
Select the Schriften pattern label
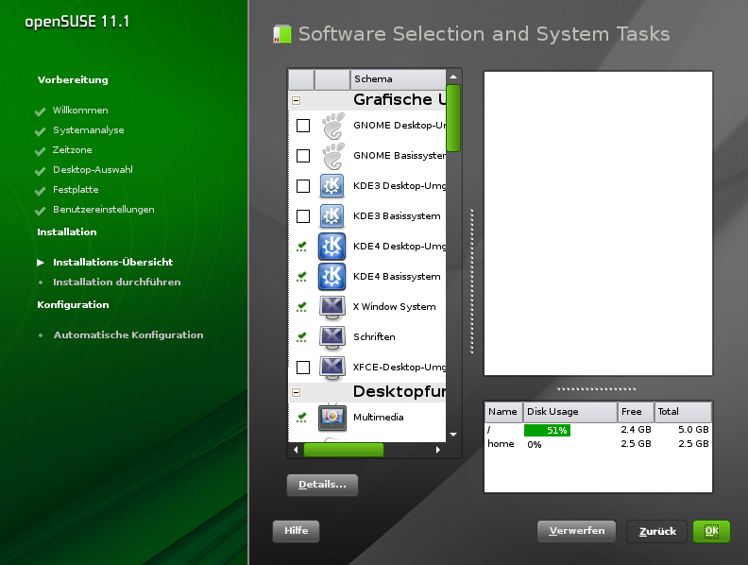(374, 337)
